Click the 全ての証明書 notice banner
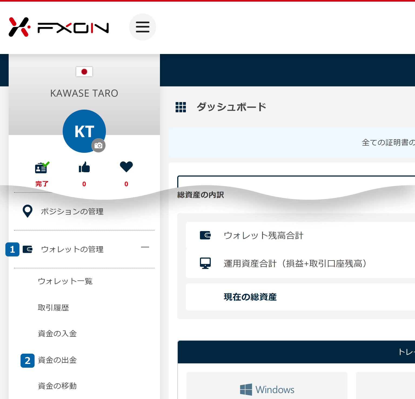Viewport: 415px width, 399px height. (x=292, y=143)
